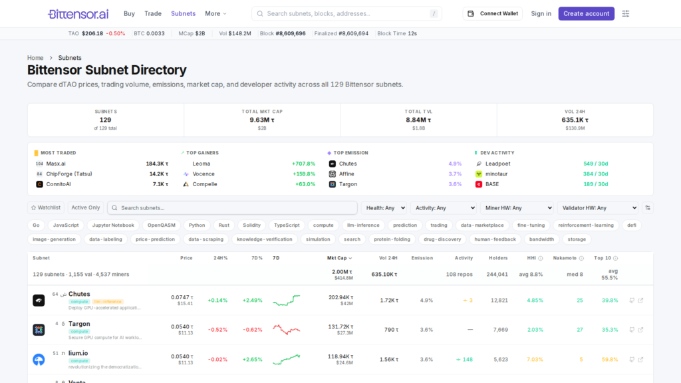
Task: Click Affine icon in Top Emission
Action: [333, 174]
